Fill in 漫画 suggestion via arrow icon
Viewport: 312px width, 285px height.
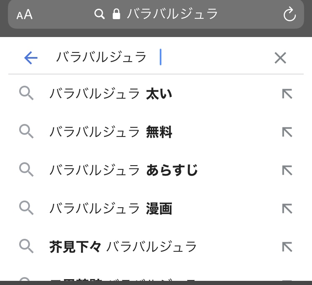click(x=287, y=209)
